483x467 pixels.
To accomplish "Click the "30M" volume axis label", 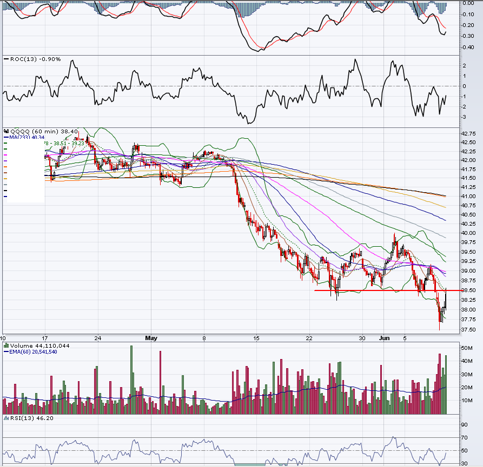I will pyautogui.click(x=467, y=375).
